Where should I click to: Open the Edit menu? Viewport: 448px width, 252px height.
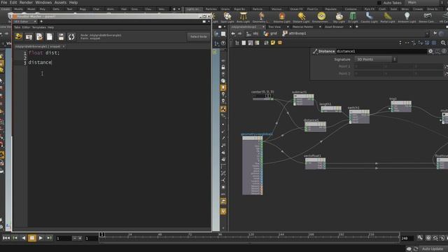13,3
